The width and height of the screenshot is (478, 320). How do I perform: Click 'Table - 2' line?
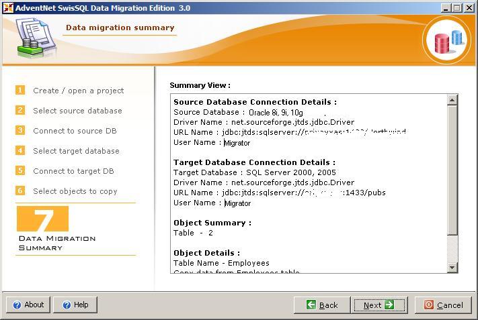193,233
